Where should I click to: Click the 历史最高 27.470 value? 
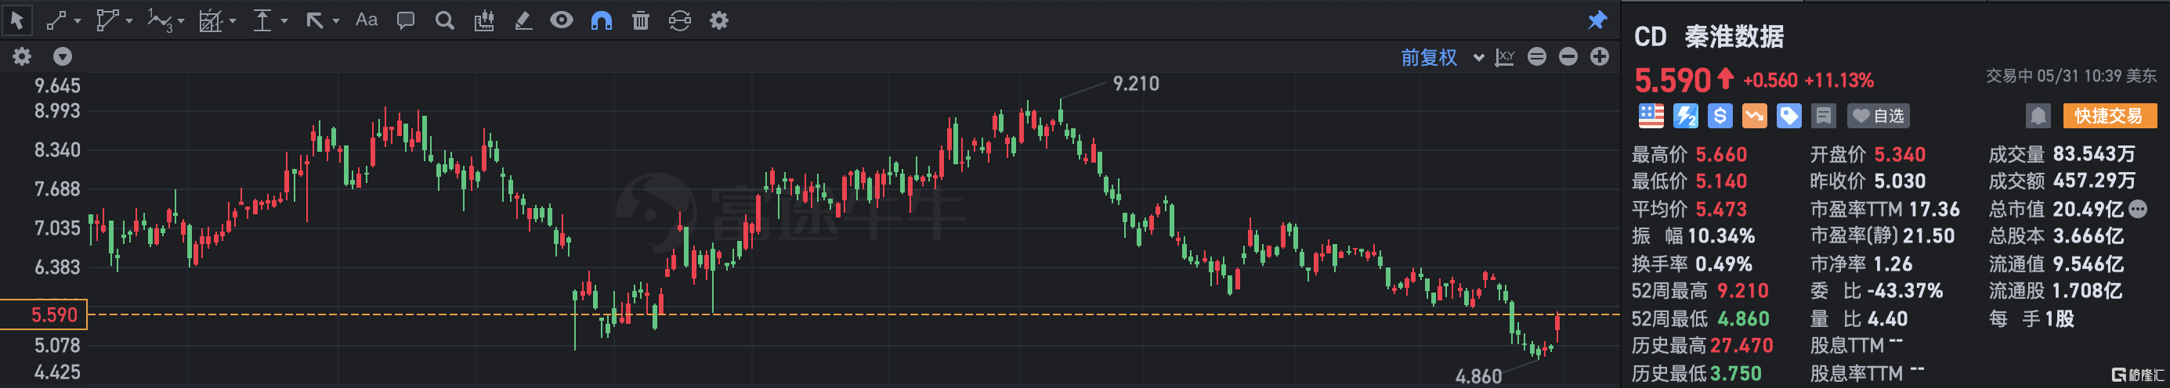[x=1741, y=346]
